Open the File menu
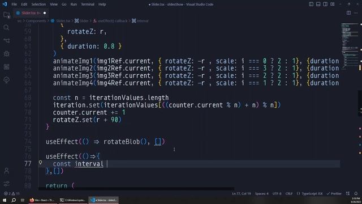Image resolution: width=362 pixels, height=204 pixels. [x=14, y=4]
